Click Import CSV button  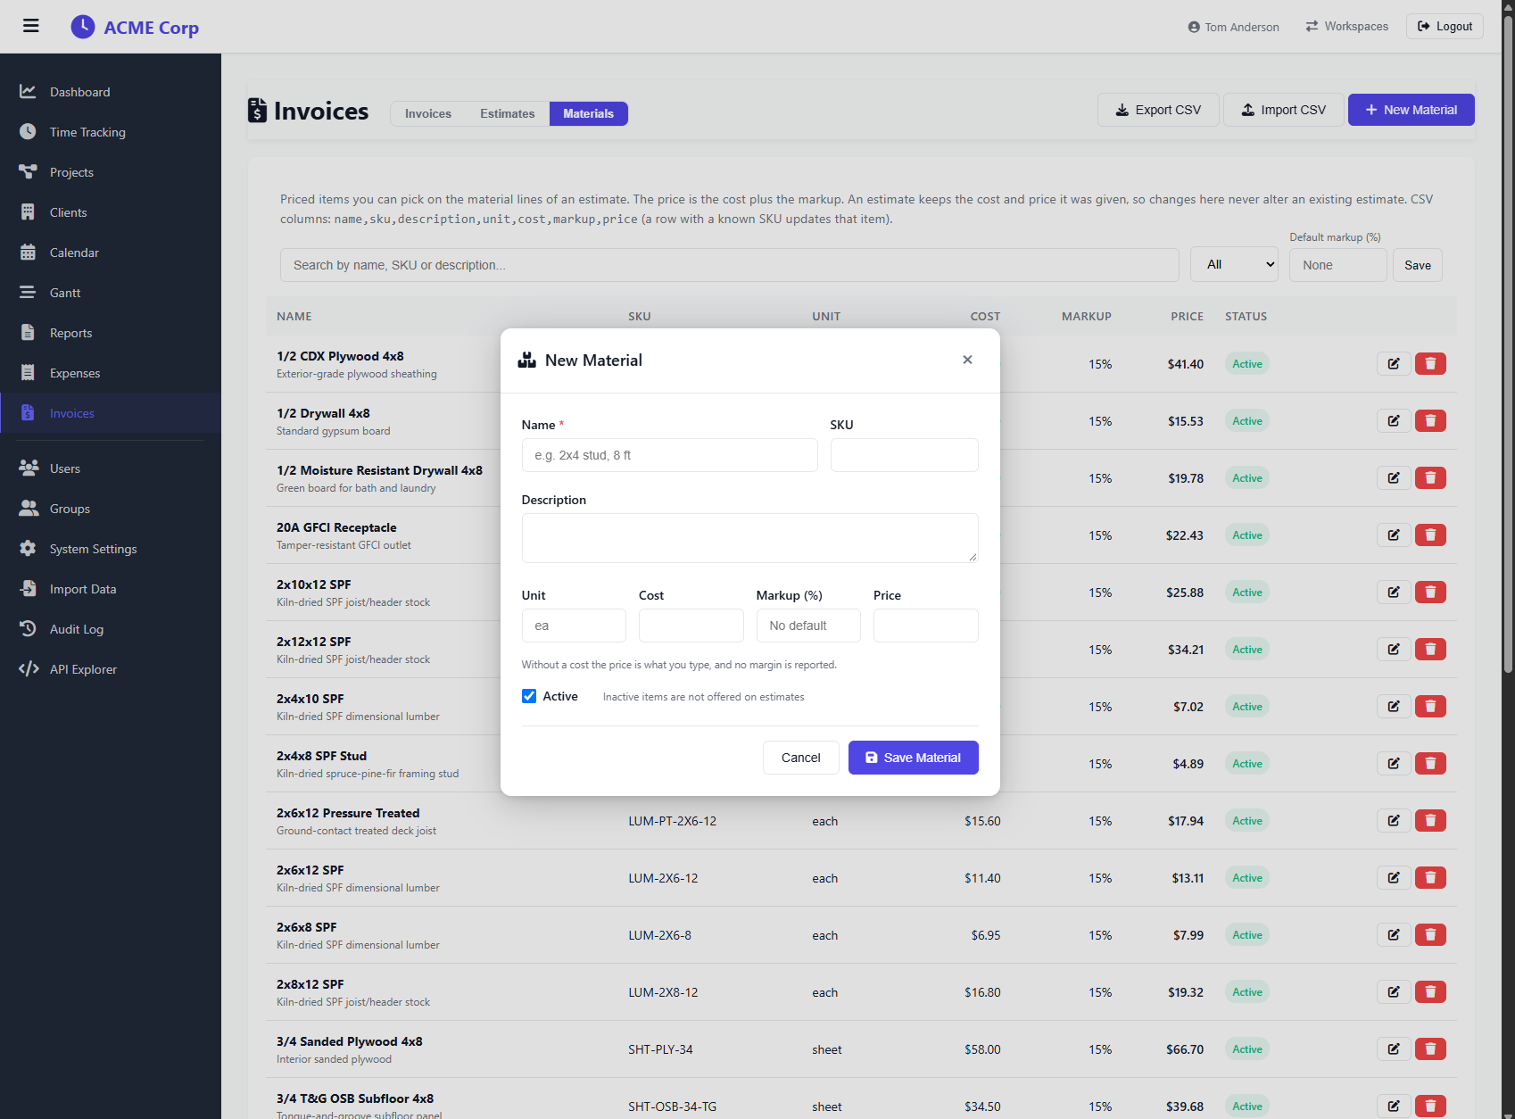[1283, 110]
